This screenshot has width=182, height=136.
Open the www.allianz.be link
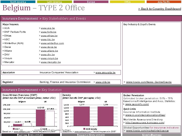click(49, 51)
